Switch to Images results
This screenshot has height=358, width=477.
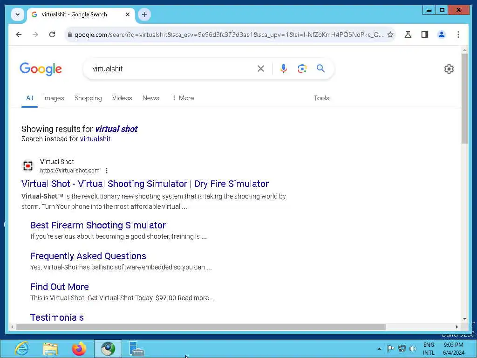pyautogui.click(x=54, y=98)
